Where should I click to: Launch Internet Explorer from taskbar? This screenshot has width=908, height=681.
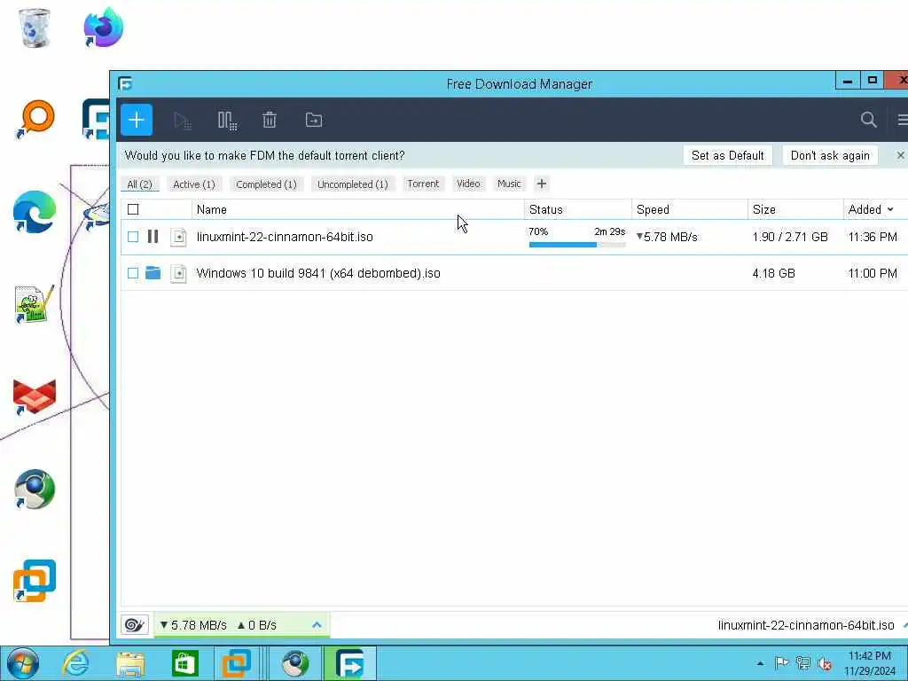click(x=76, y=663)
